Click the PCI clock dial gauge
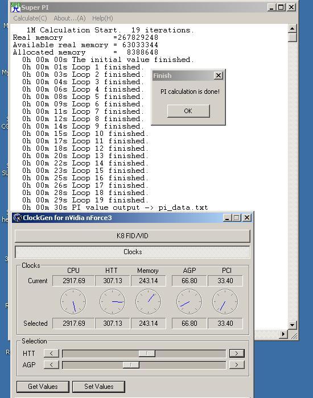This screenshot has height=398, width=313. (x=225, y=301)
